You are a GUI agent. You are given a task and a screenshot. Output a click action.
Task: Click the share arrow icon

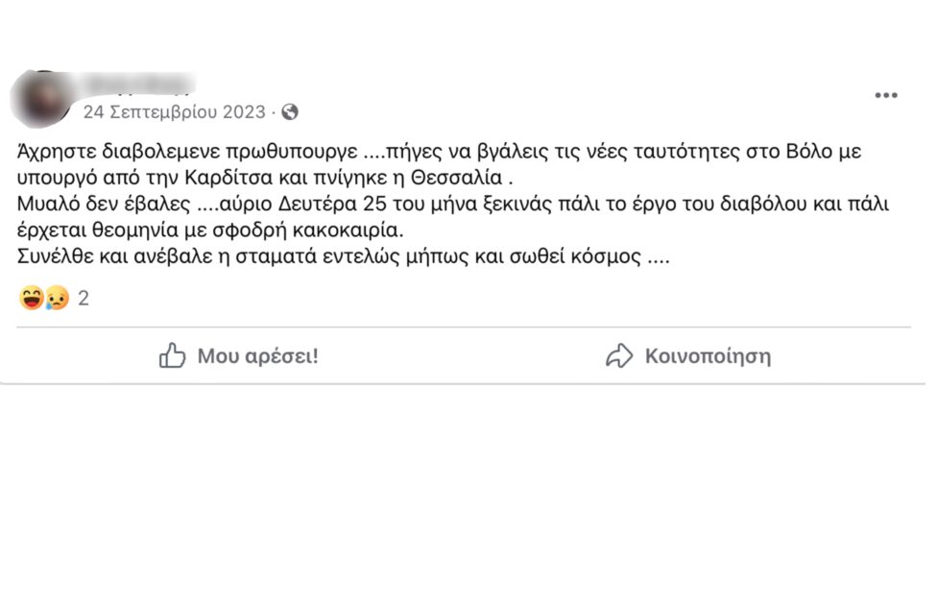[619, 355]
